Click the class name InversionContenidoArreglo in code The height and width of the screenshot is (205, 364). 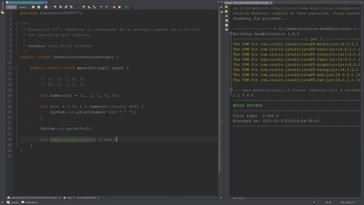[x=83, y=57]
